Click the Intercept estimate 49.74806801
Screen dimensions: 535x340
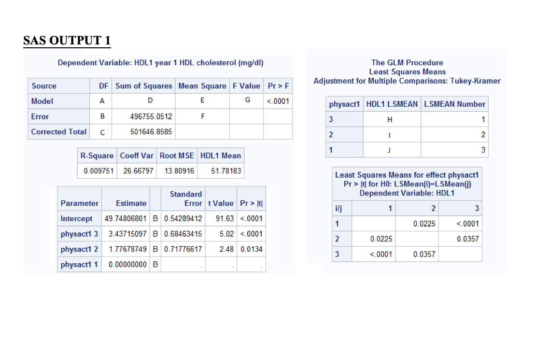[125, 219]
